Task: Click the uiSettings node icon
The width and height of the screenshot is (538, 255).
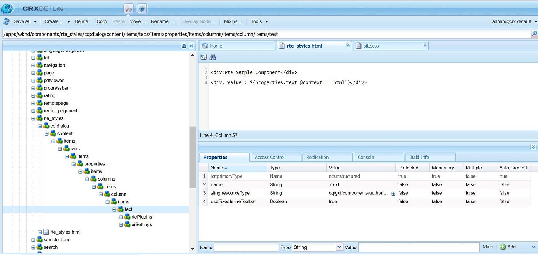Action: point(127,225)
